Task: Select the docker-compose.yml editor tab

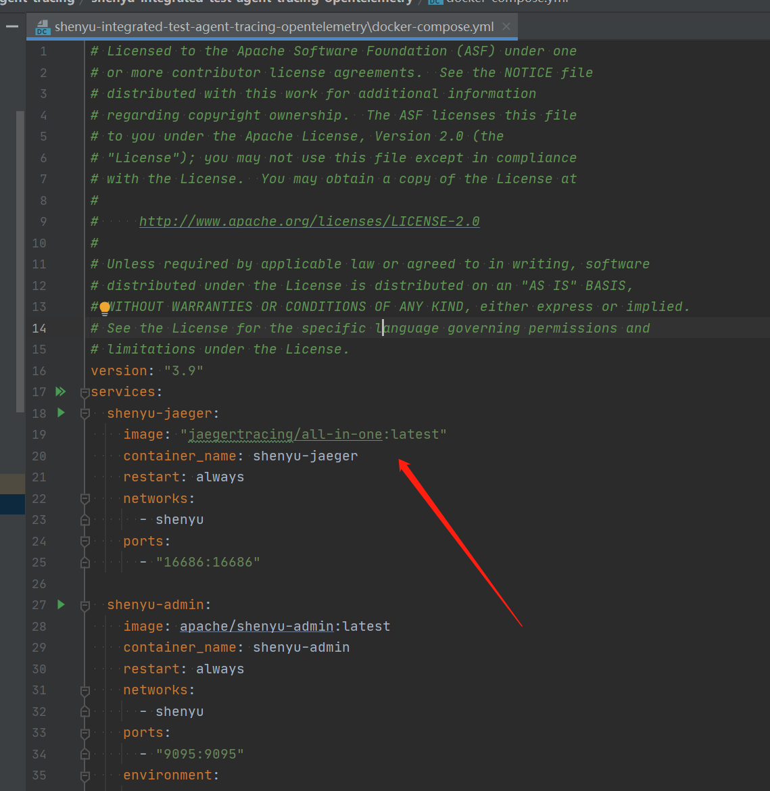Action: click(x=272, y=27)
